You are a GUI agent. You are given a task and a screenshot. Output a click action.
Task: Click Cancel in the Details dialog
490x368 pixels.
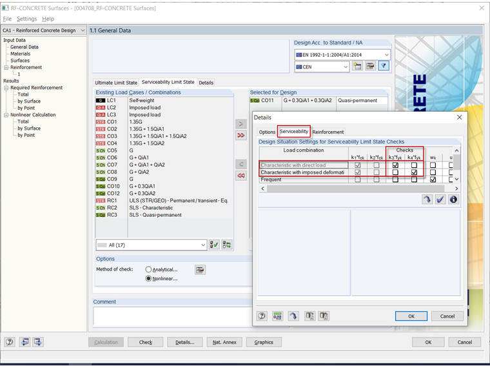click(x=447, y=316)
